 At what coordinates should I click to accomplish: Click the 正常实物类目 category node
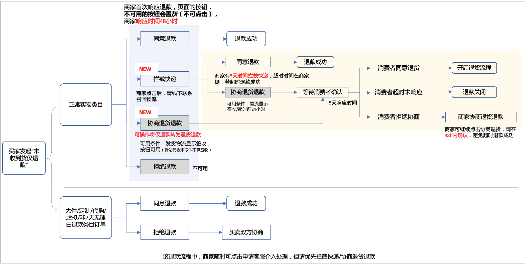86,105
